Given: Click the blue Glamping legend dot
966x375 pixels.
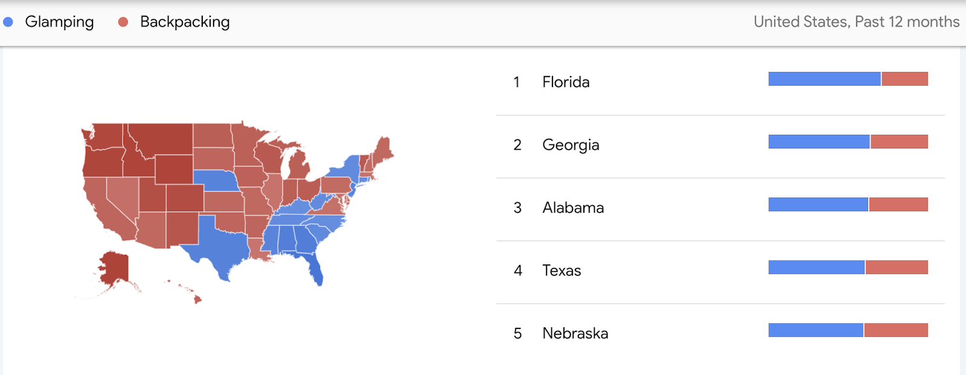Looking at the screenshot, I should (8, 22).
